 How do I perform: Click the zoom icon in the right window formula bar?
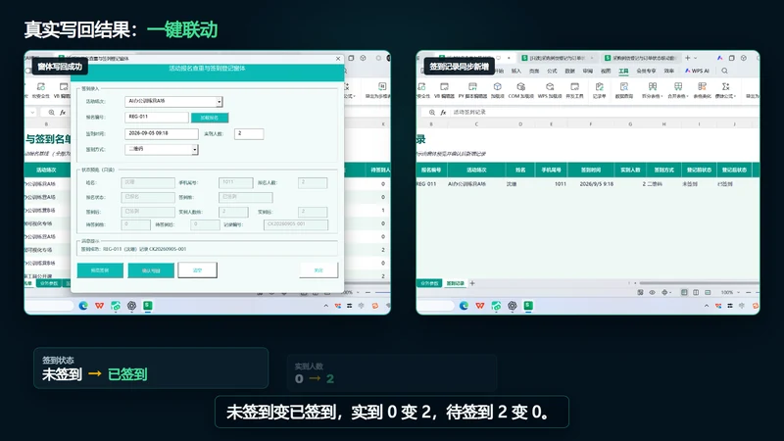click(431, 113)
